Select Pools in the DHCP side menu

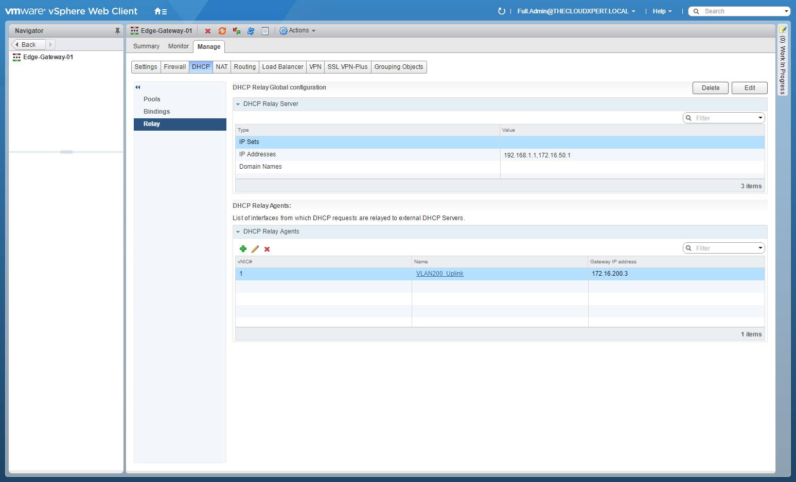[152, 99]
